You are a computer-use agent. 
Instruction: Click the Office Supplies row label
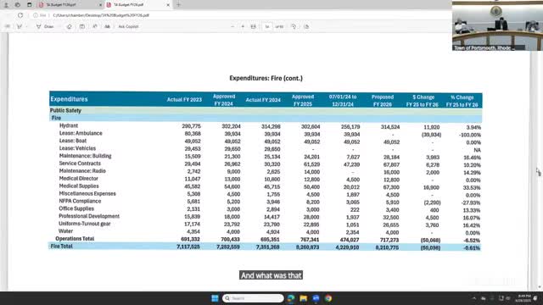tap(76, 208)
